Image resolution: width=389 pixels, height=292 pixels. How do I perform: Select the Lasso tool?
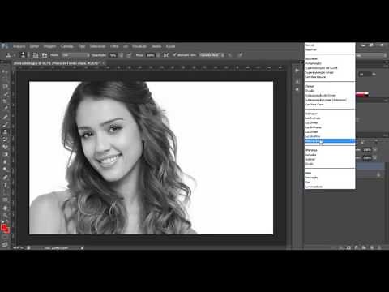5,87
